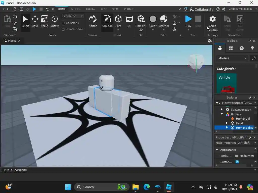The image size is (258, 193).
Task: Click the Toolbox search magnifier
Action: click(x=254, y=58)
